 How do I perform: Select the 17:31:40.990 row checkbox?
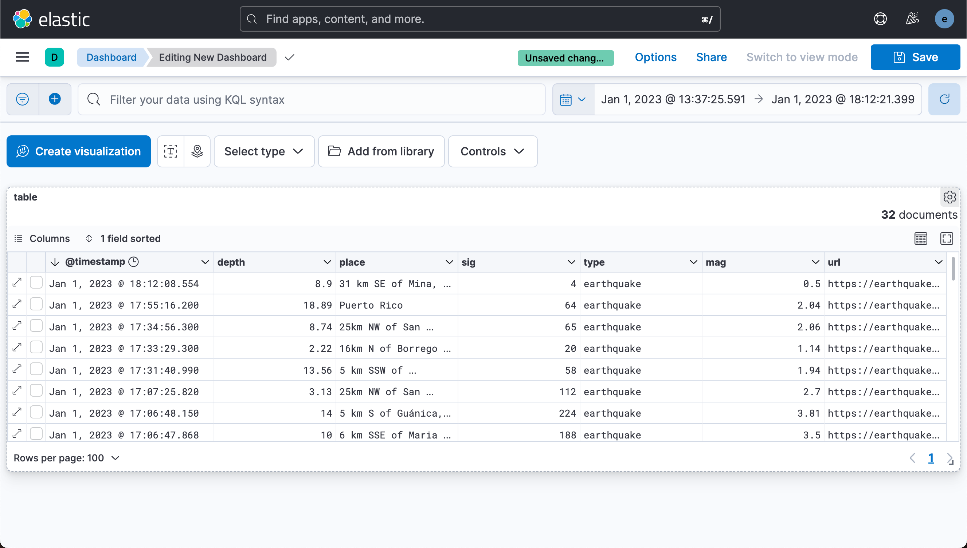tap(36, 369)
